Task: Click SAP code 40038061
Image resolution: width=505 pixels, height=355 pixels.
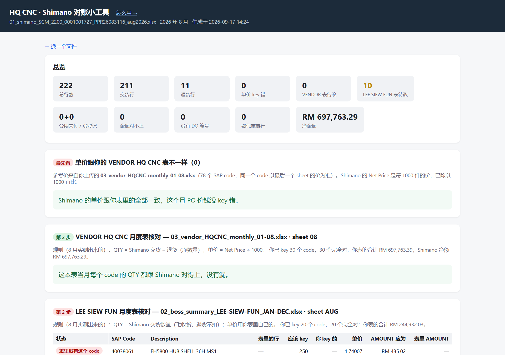Action: tap(123, 351)
